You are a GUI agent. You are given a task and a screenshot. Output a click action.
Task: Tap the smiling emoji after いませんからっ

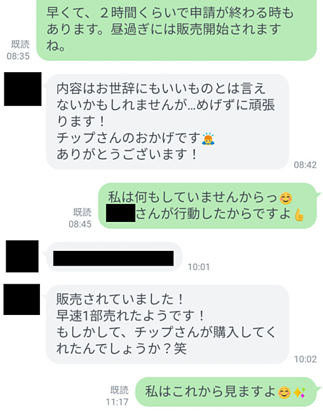[x=285, y=198]
